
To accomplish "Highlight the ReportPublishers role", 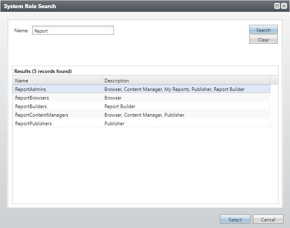I will (x=142, y=123).
